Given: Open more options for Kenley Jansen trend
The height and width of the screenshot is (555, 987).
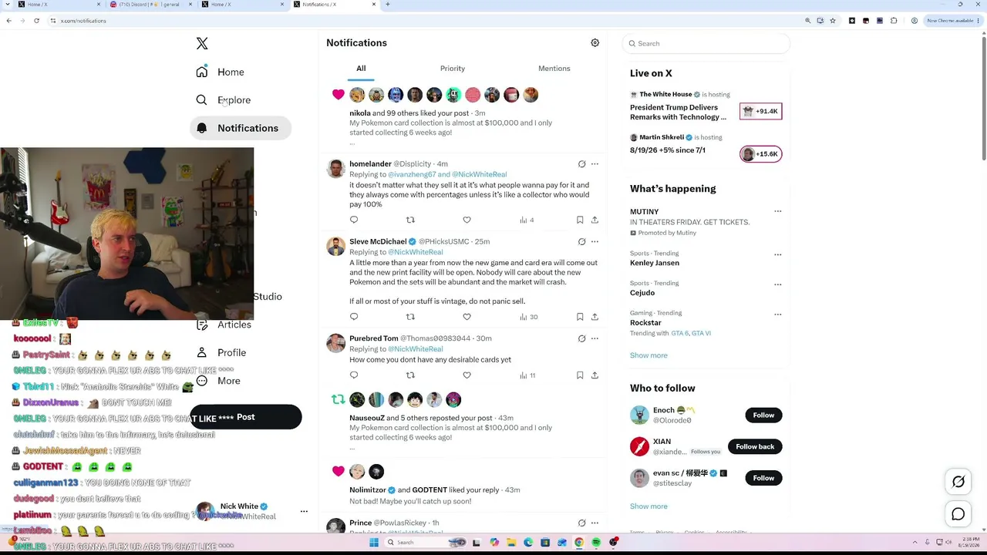Looking at the screenshot, I should point(777,254).
